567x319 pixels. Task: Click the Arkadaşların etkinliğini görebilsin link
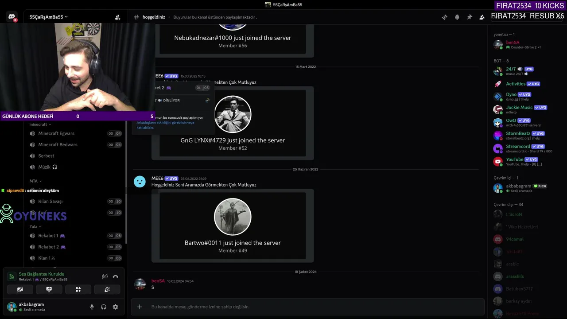point(165,125)
